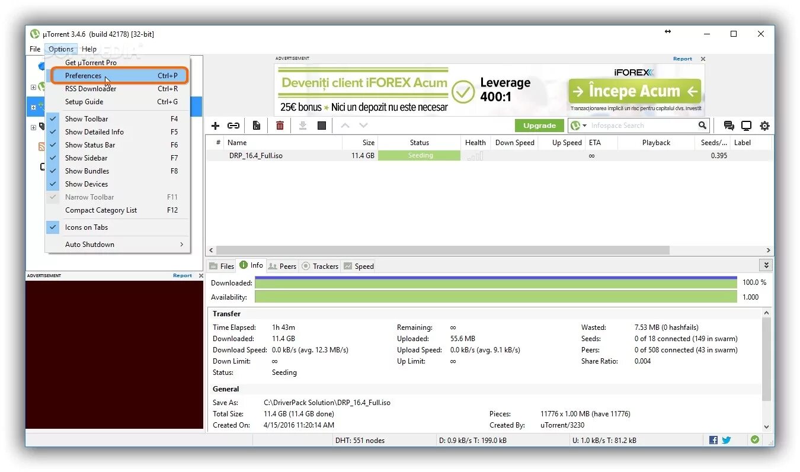The height and width of the screenshot is (472, 800).
Task: Open the File menu
Action: (35, 49)
